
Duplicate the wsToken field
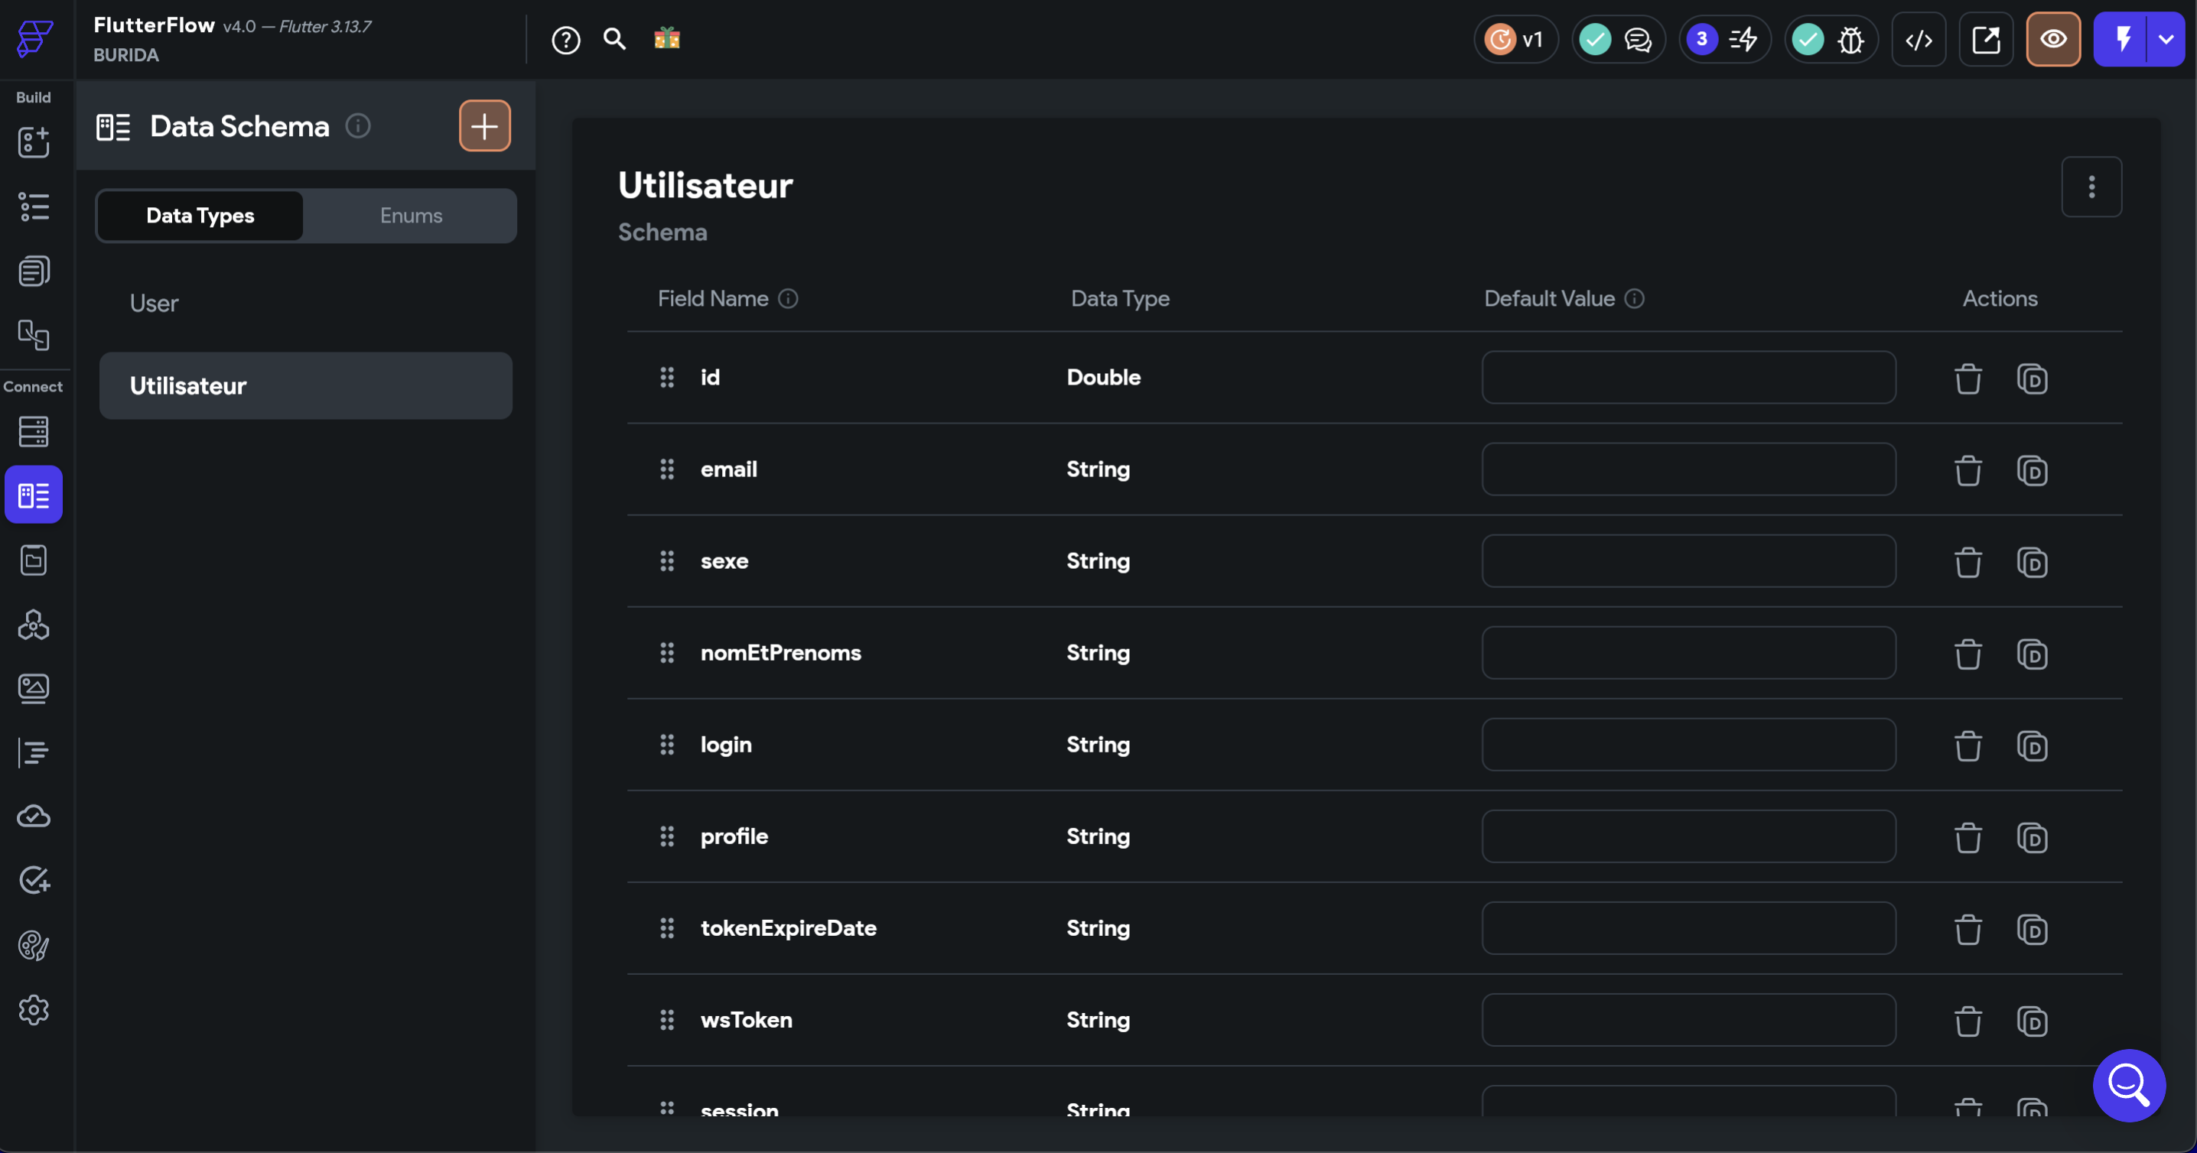click(2032, 1021)
